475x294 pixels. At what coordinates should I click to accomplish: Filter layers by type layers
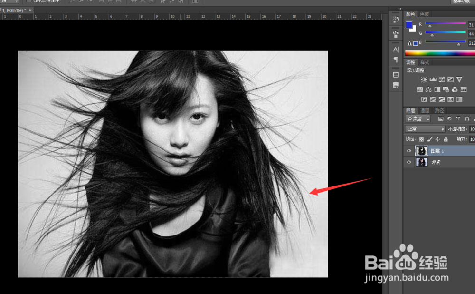coord(458,118)
